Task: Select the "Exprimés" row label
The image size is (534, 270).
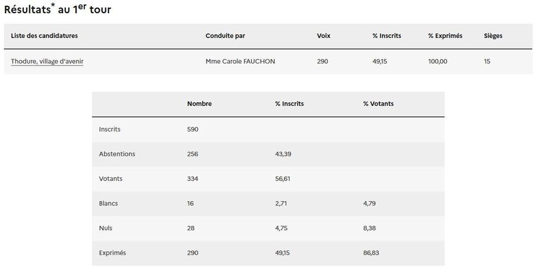Action: [112, 253]
